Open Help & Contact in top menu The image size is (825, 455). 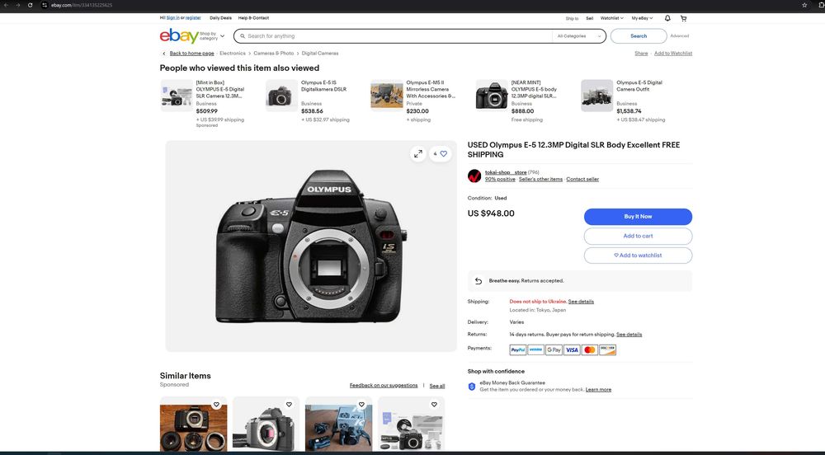[253, 18]
